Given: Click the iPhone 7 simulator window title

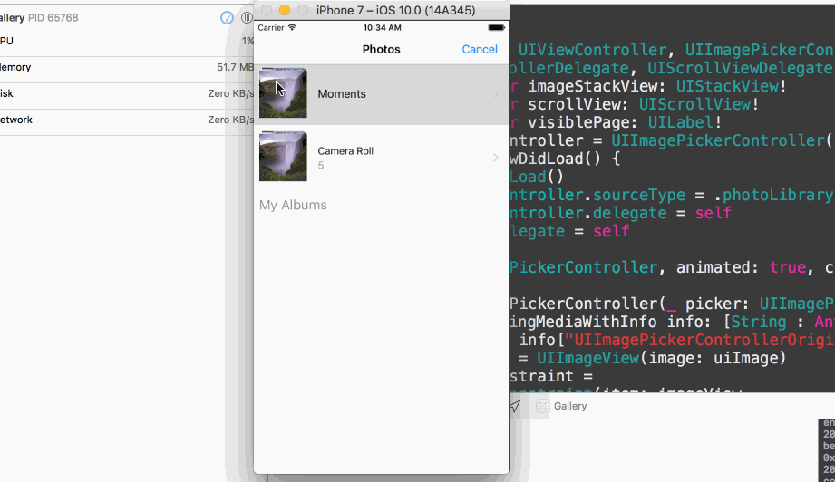Looking at the screenshot, I should [x=395, y=11].
